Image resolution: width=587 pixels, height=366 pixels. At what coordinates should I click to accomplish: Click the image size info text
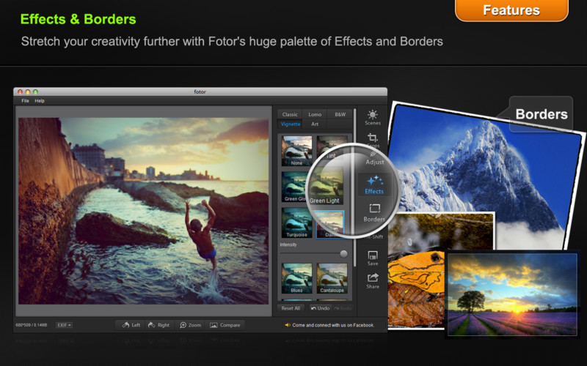(32, 325)
